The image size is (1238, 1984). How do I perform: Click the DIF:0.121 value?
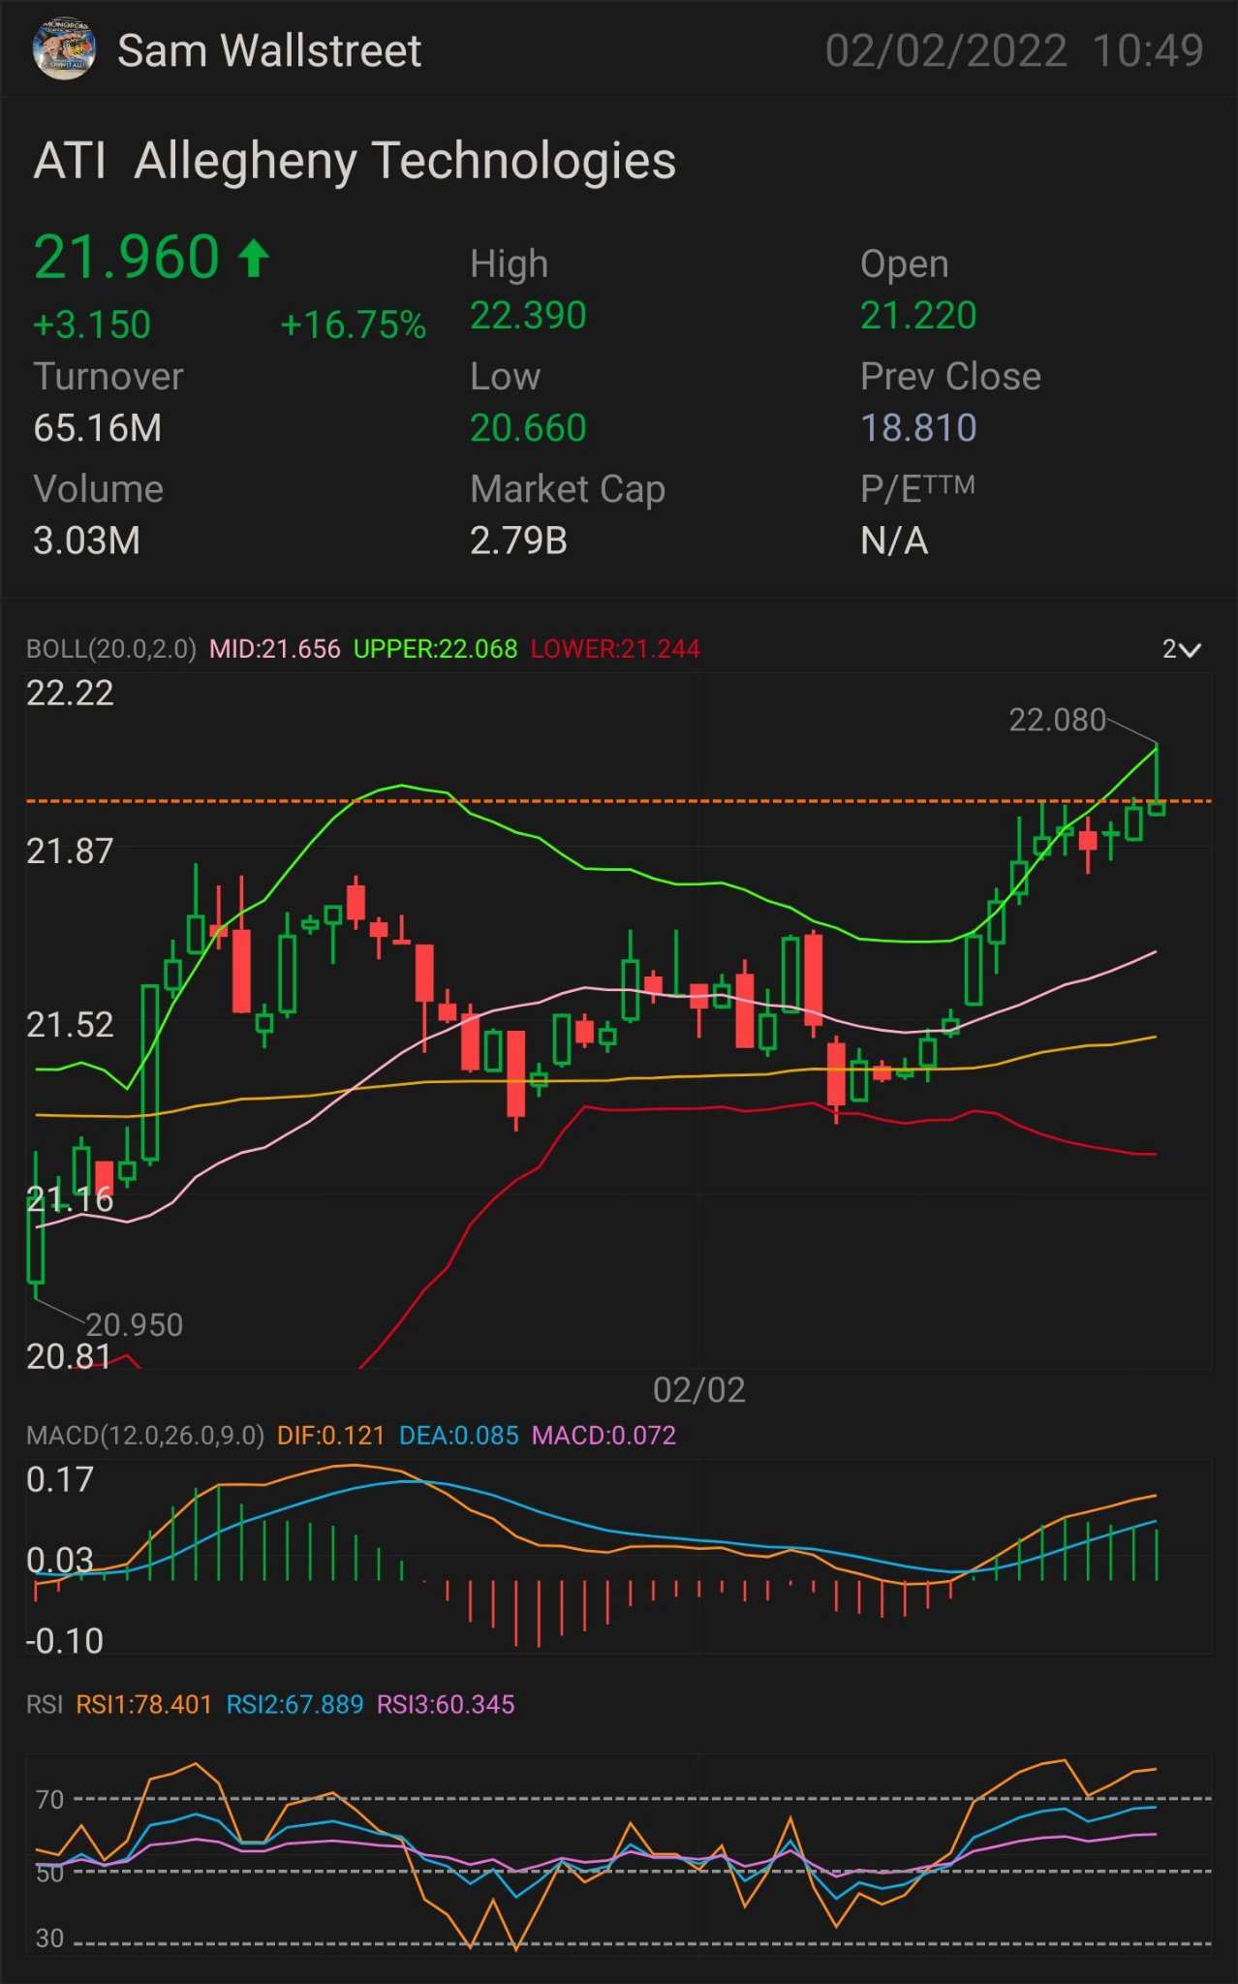[331, 1436]
